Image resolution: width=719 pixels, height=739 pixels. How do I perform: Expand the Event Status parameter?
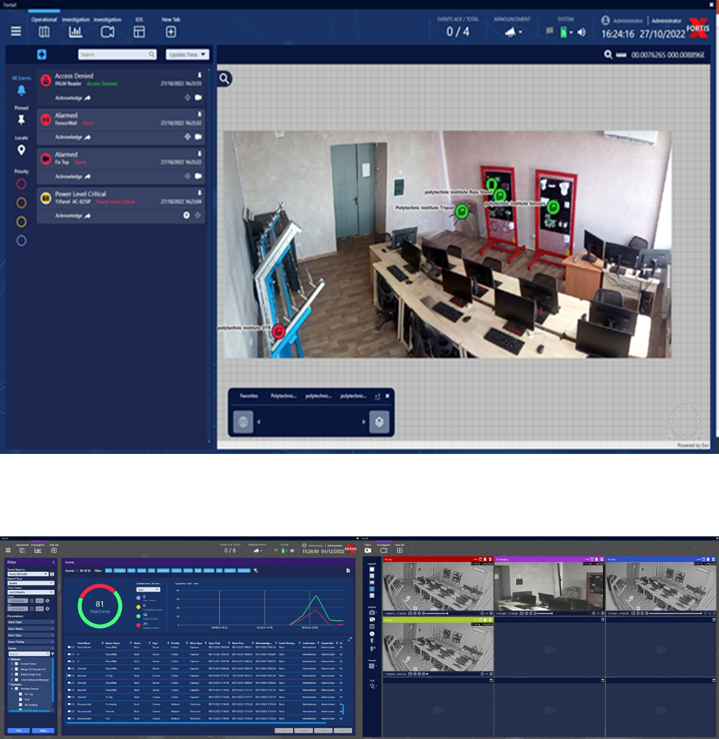click(30, 628)
